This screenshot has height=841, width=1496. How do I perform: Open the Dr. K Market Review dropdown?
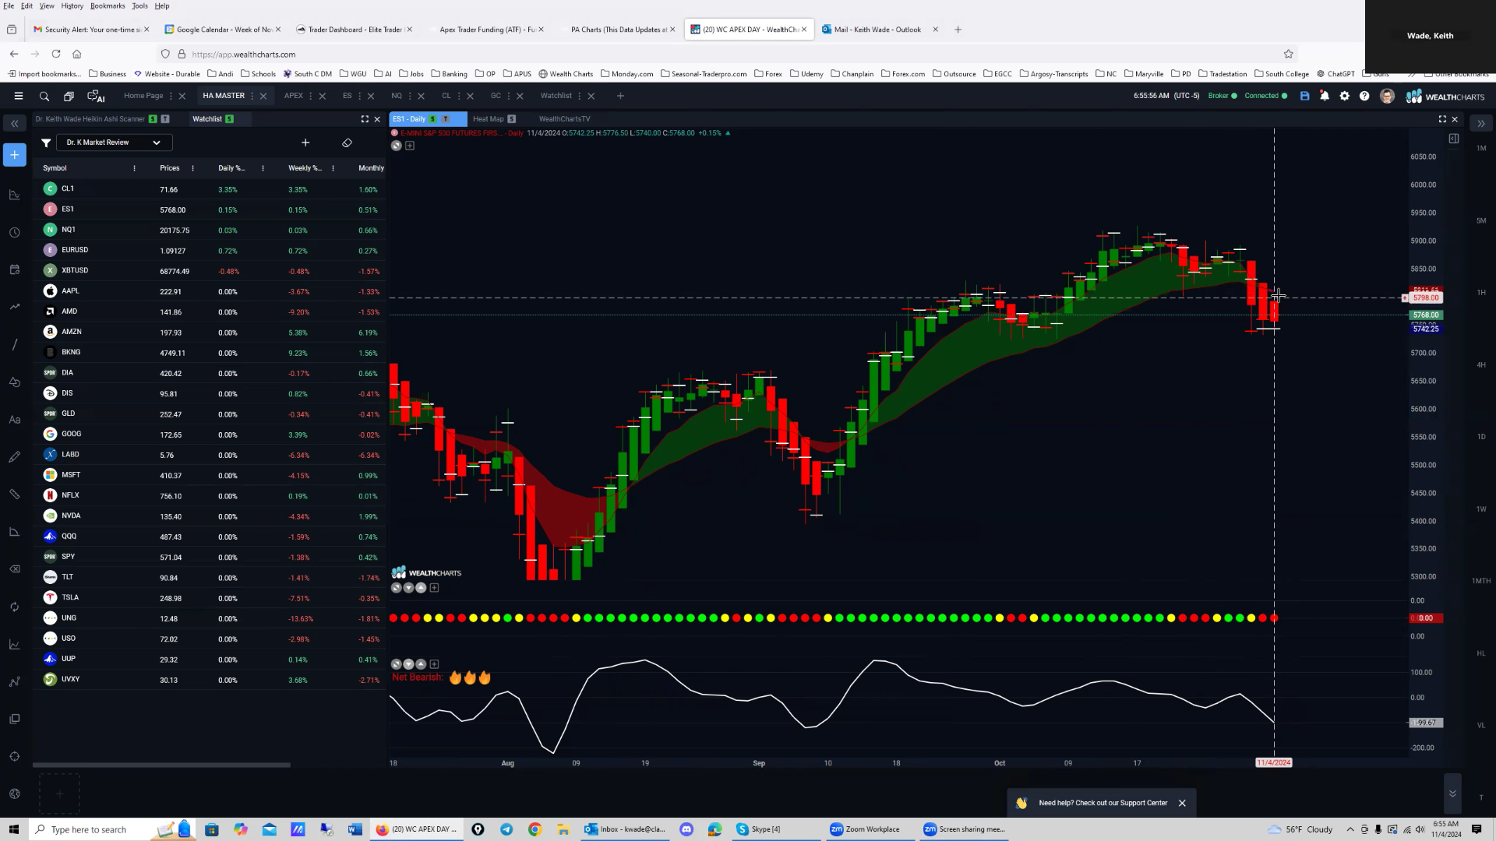(x=114, y=143)
